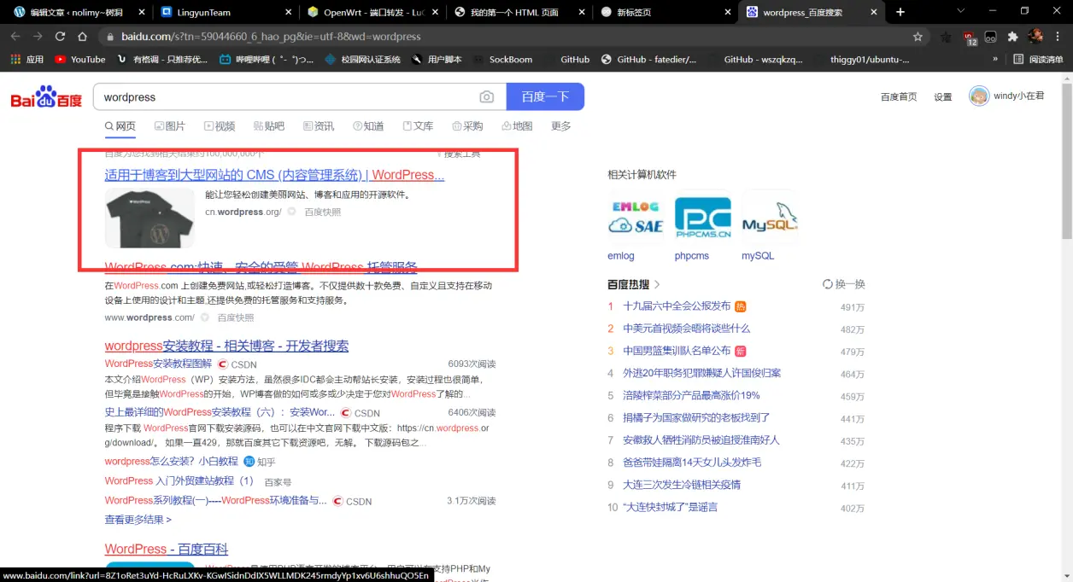Image resolution: width=1073 pixels, height=582 pixels.
Task: Click windy小在君 user avatar
Action: coord(979,96)
